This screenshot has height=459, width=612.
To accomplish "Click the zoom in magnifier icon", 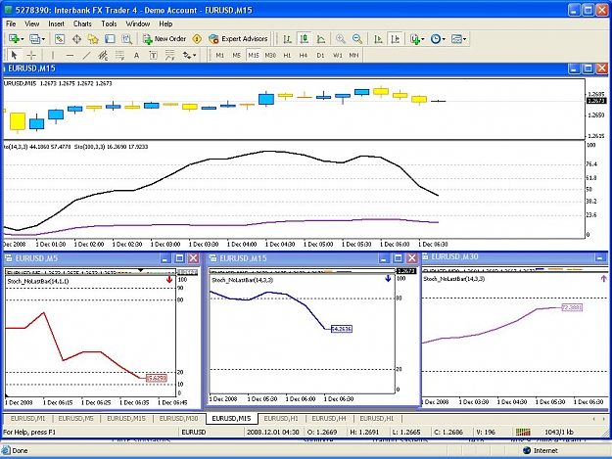I will [x=341, y=38].
